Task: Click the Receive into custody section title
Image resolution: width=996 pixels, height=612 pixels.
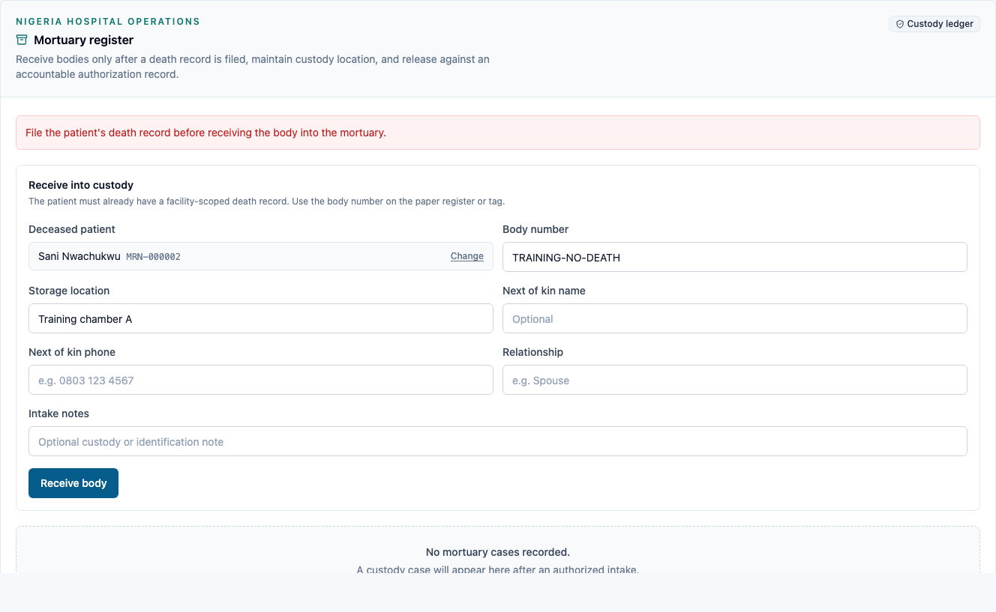Action: [x=81, y=185]
